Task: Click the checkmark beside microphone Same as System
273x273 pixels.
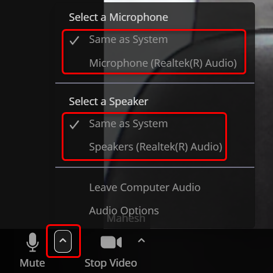Action: tap(75, 40)
